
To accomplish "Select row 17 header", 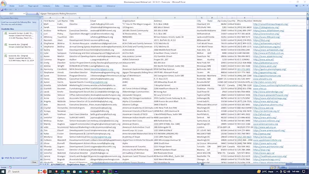I will [41, 72].
